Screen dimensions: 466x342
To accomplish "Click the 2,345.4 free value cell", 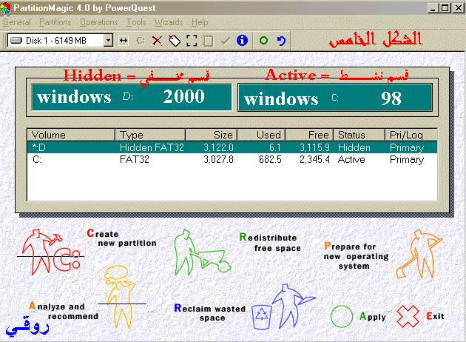I will 314,160.
